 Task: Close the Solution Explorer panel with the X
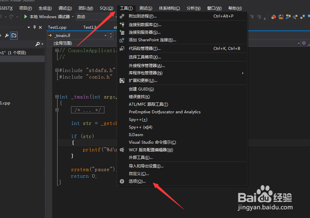(x=40, y=27)
